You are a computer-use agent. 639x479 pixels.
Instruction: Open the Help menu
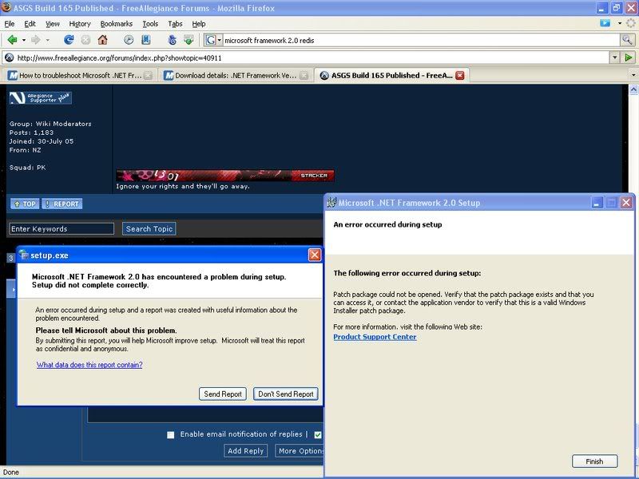tap(199, 24)
